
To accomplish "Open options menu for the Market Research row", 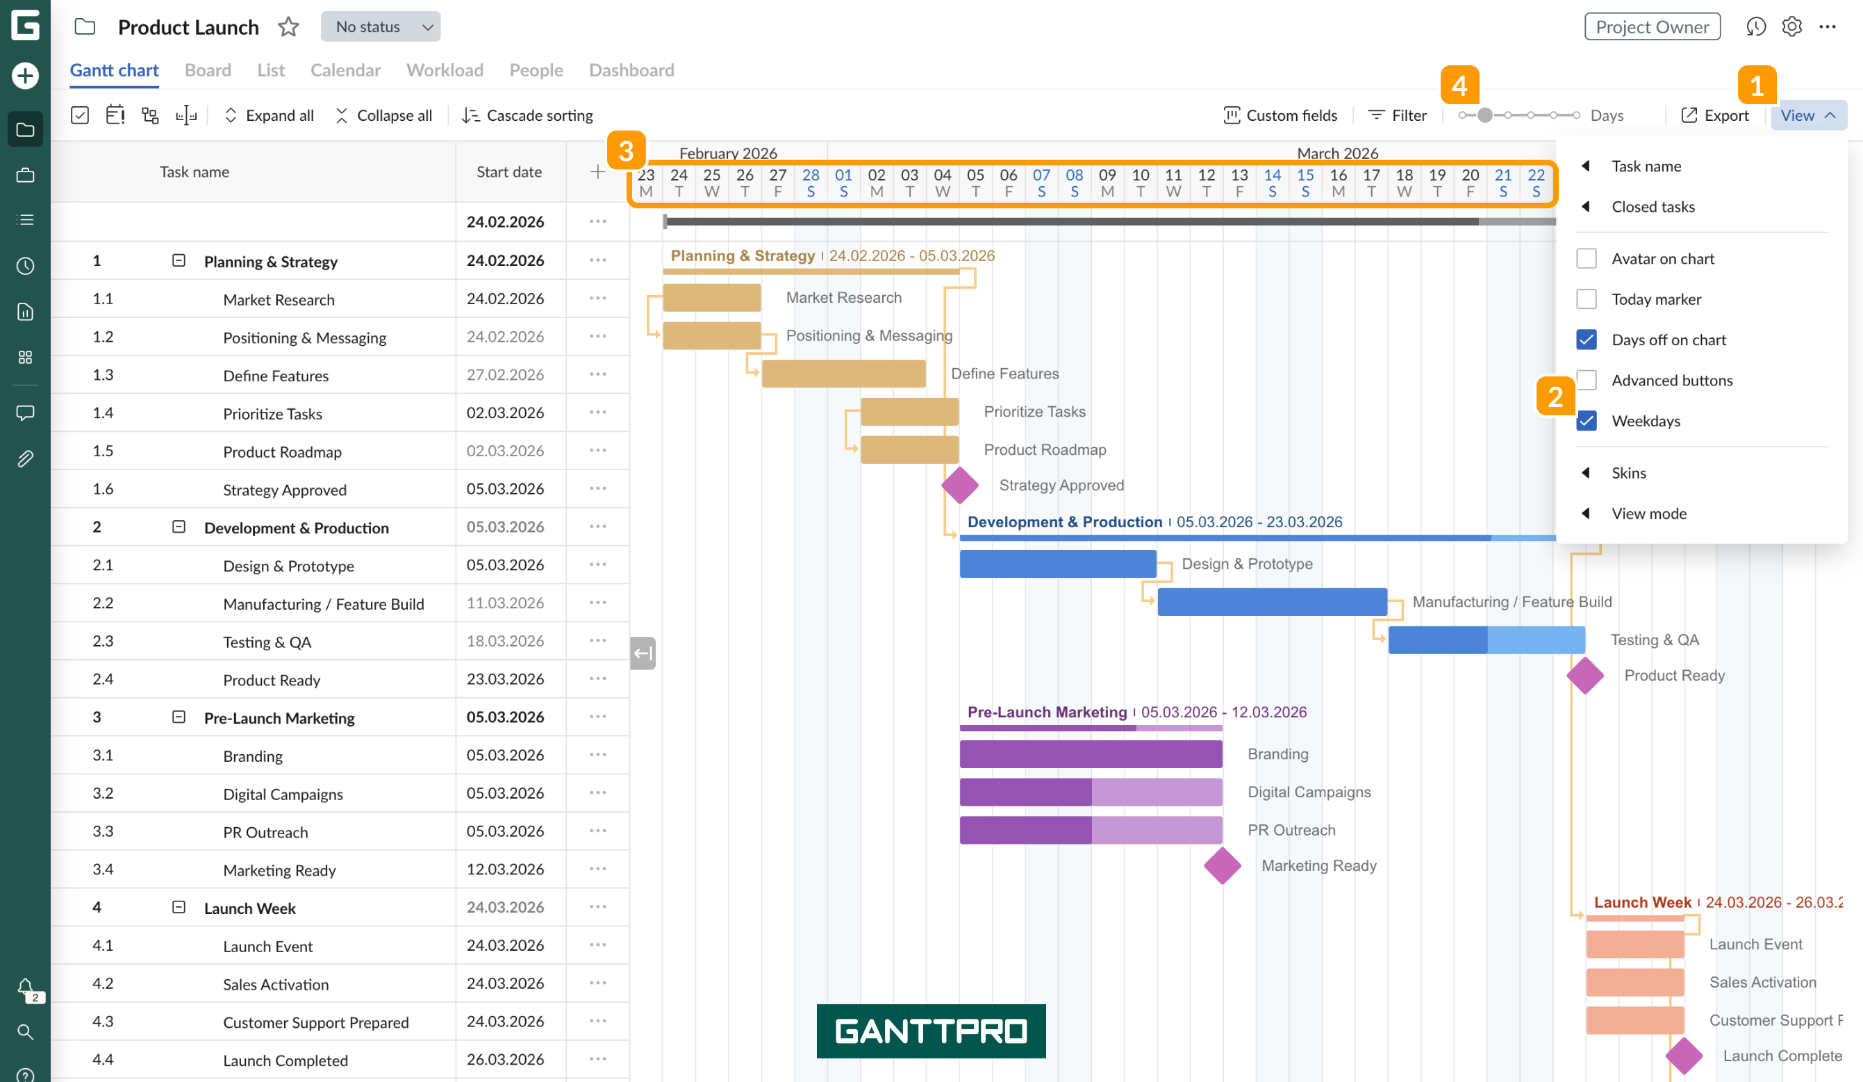I will [x=597, y=299].
